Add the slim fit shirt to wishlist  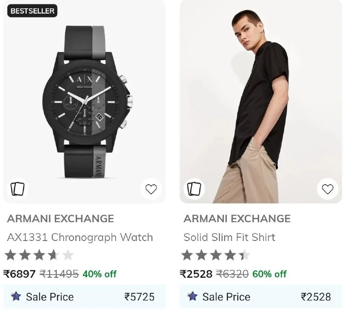point(328,189)
